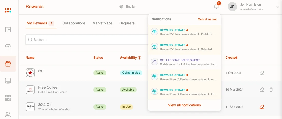Open notification 'Free Coffee updated to Av...'
Image resolution: width=282 pixels, height=119 pixels.
point(184,77)
